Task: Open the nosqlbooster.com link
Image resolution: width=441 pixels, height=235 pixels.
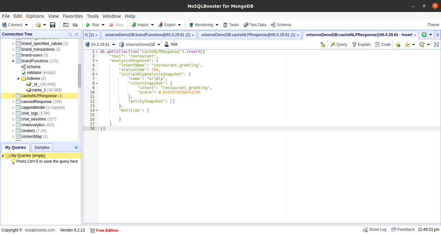Action: click(40, 230)
